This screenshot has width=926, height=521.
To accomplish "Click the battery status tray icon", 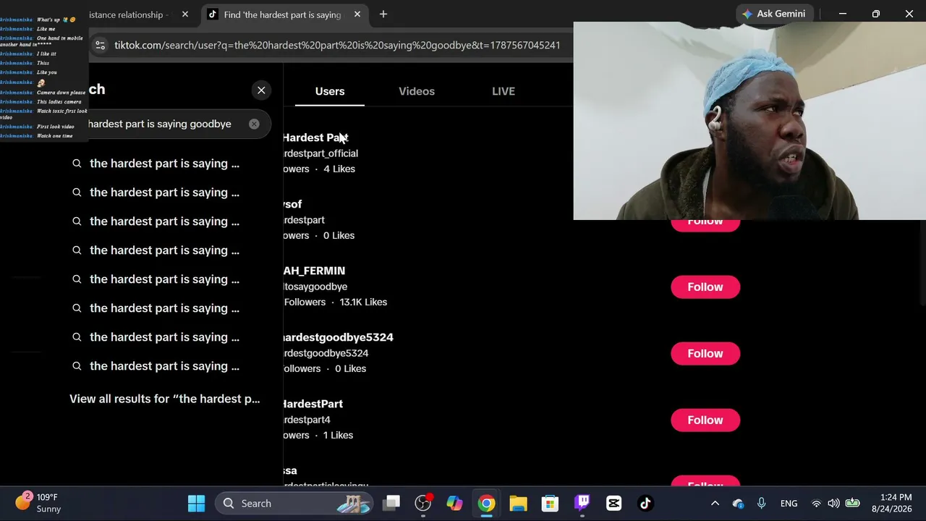I will [x=852, y=504].
